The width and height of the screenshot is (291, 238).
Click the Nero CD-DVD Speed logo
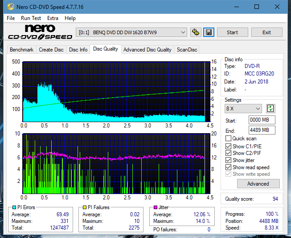click(x=40, y=32)
